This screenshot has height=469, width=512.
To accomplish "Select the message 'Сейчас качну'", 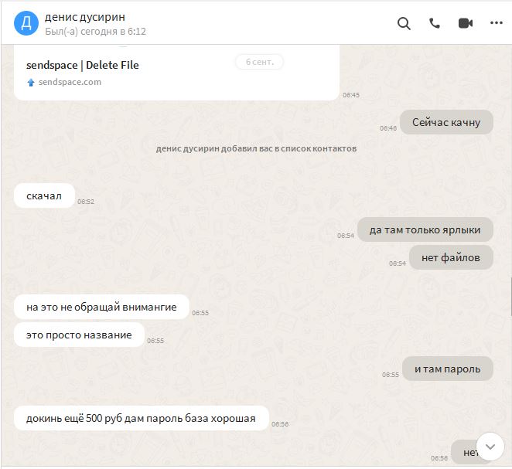I will tap(446, 122).
